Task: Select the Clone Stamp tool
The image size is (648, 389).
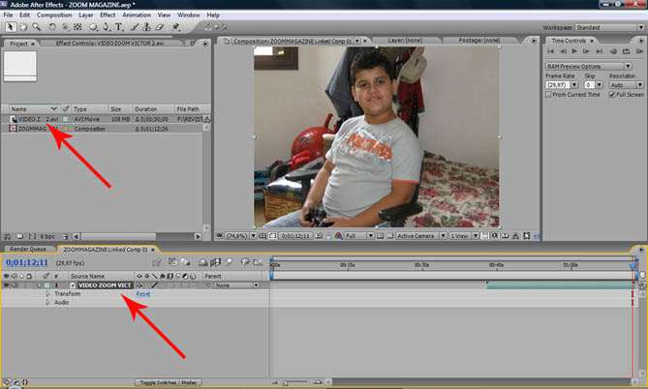Action: [x=146, y=28]
